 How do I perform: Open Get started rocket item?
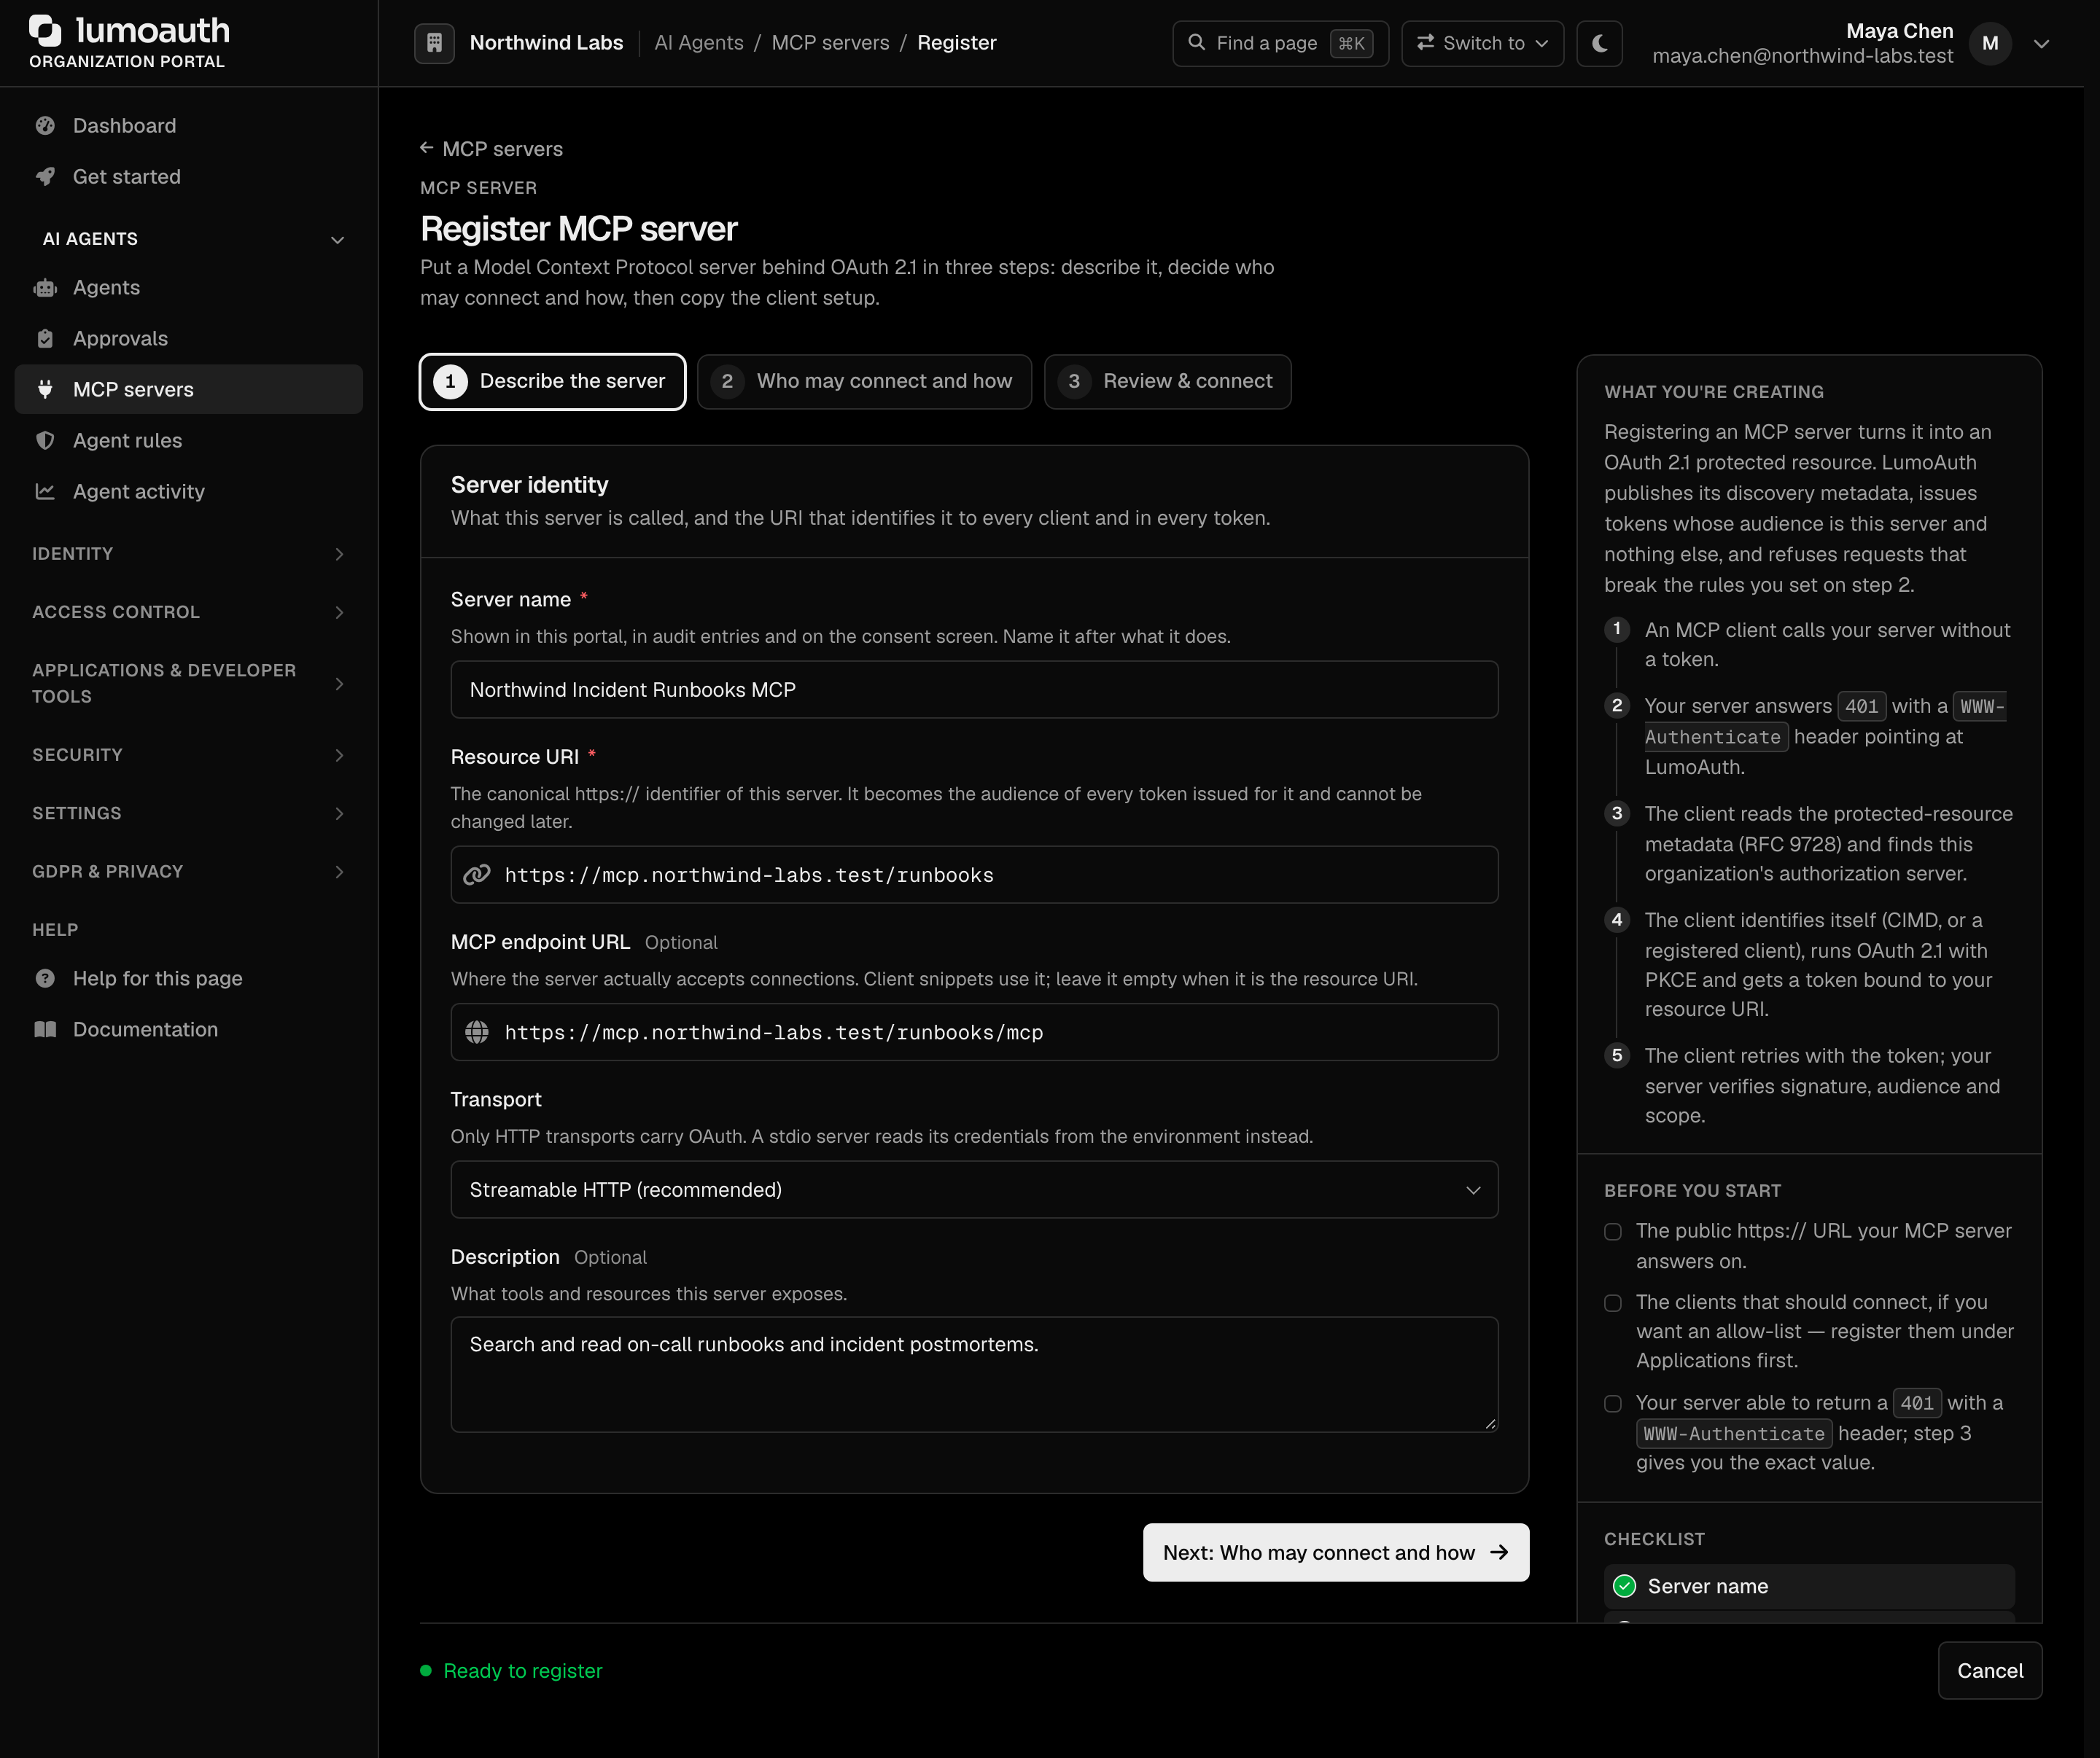tap(189, 176)
